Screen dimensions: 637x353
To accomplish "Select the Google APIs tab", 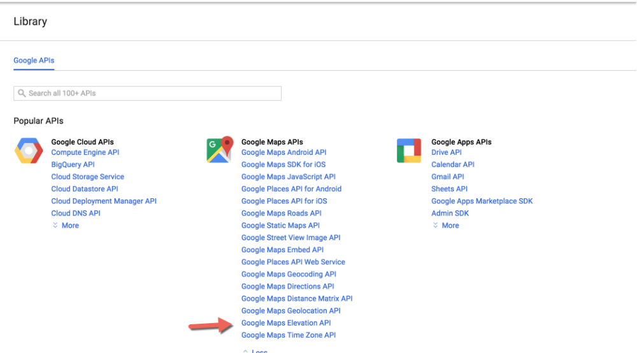I will point(34,61).
